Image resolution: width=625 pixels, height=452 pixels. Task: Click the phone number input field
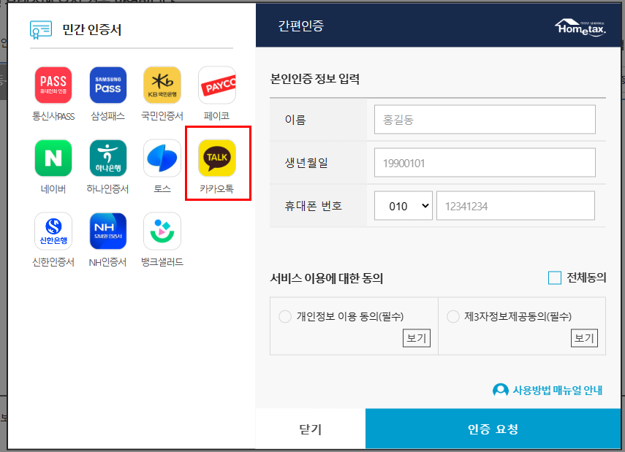[516, 206]
